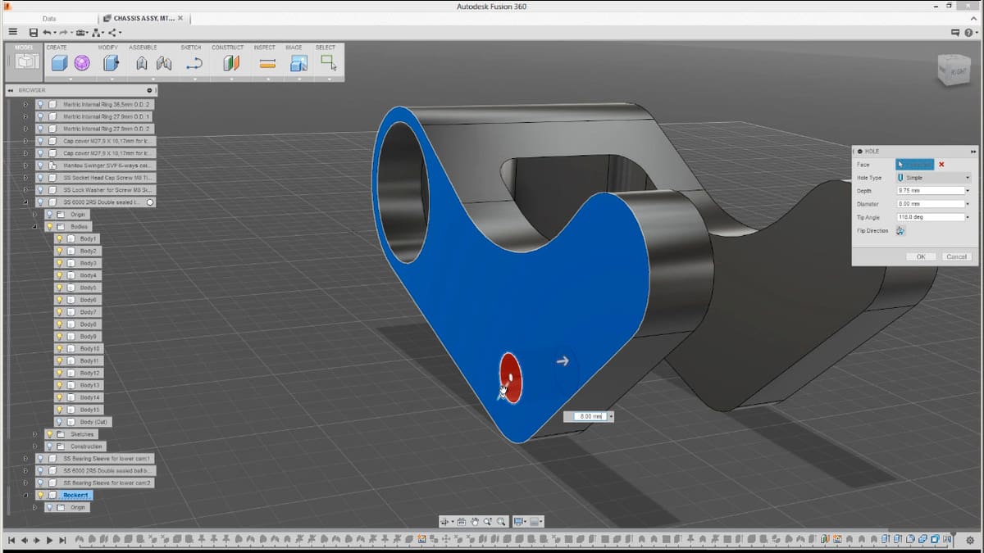Toggle visibility bulb of Bodies folder

49,226
